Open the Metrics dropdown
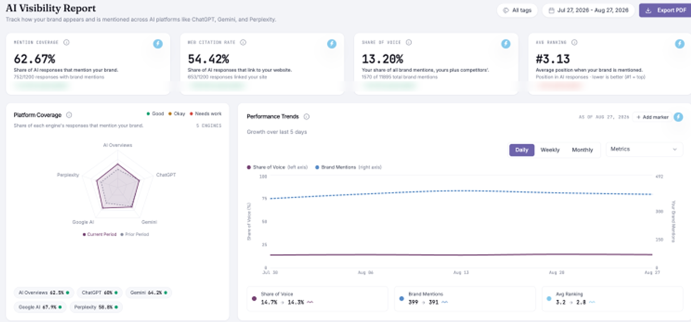The width and height of the screenshot is (691, 322). [645, 149]
